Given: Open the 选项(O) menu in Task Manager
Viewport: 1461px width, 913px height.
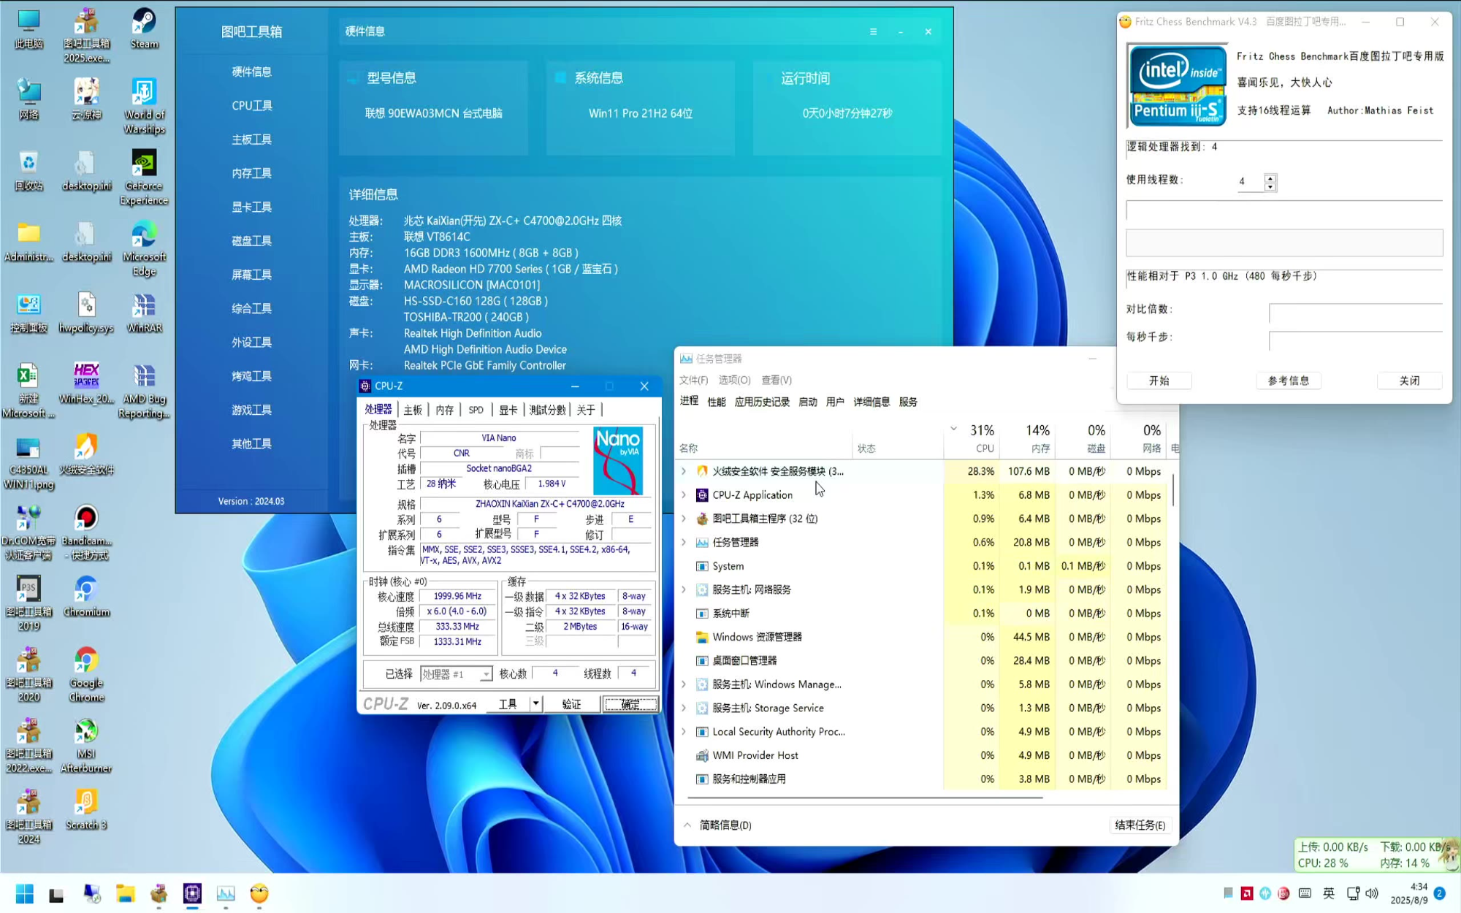Looking at the screenshot, I should (734, 380).
